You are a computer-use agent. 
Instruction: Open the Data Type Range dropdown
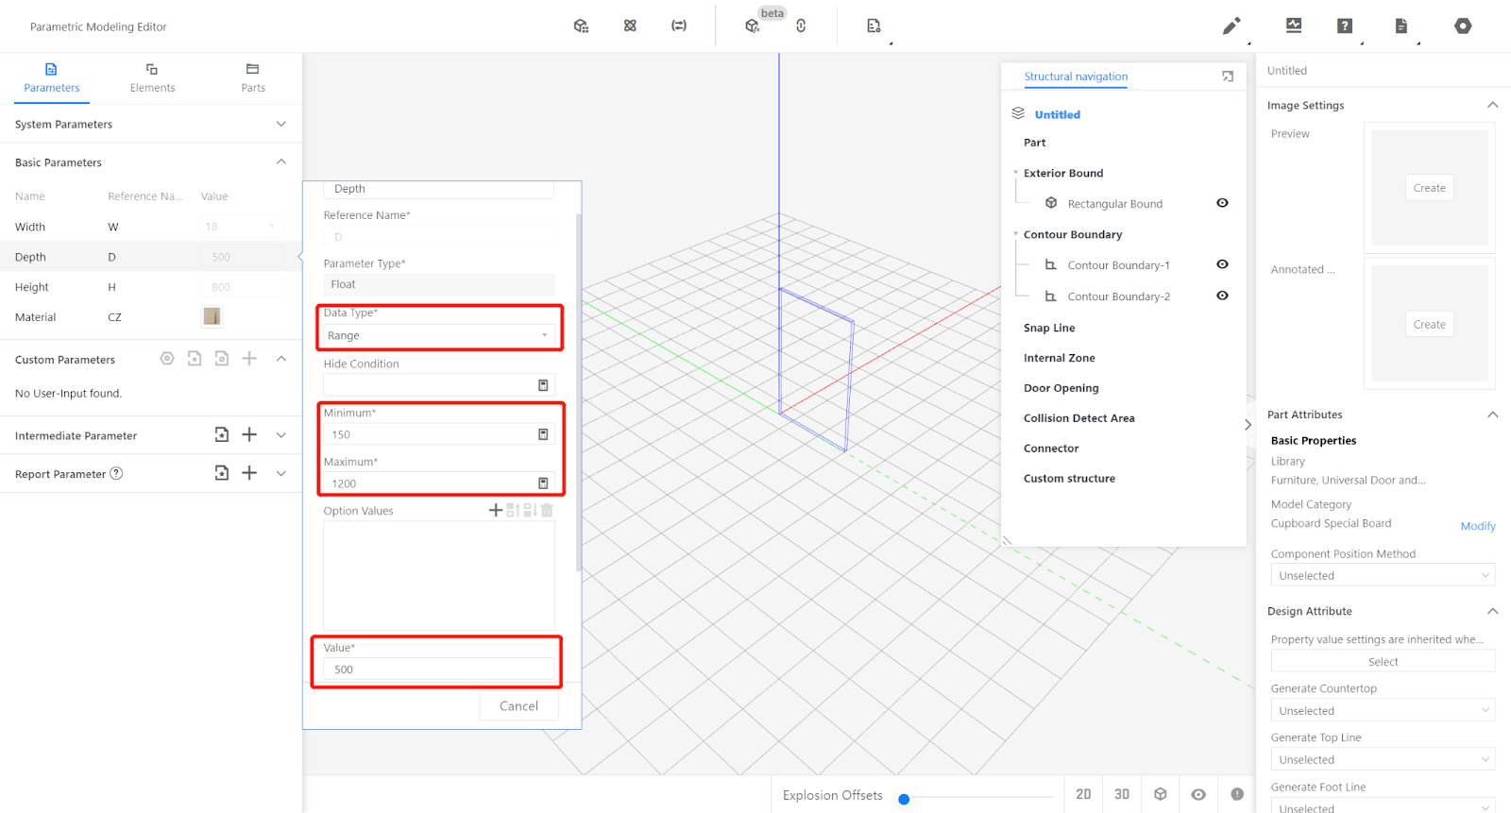coord(439,335)
